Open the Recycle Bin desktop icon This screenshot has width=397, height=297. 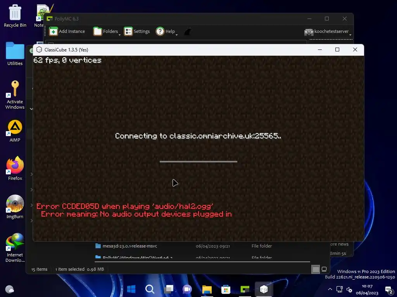click(15, 15)
